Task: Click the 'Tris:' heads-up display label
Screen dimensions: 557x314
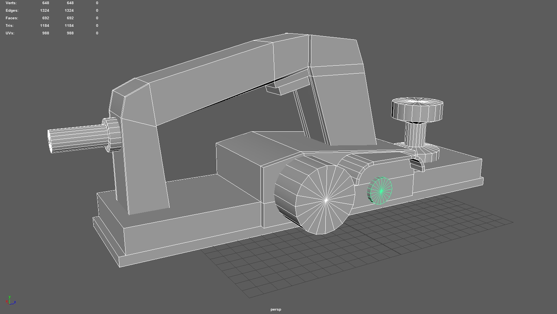Action: pyautogui.click(x=9, y=26)
